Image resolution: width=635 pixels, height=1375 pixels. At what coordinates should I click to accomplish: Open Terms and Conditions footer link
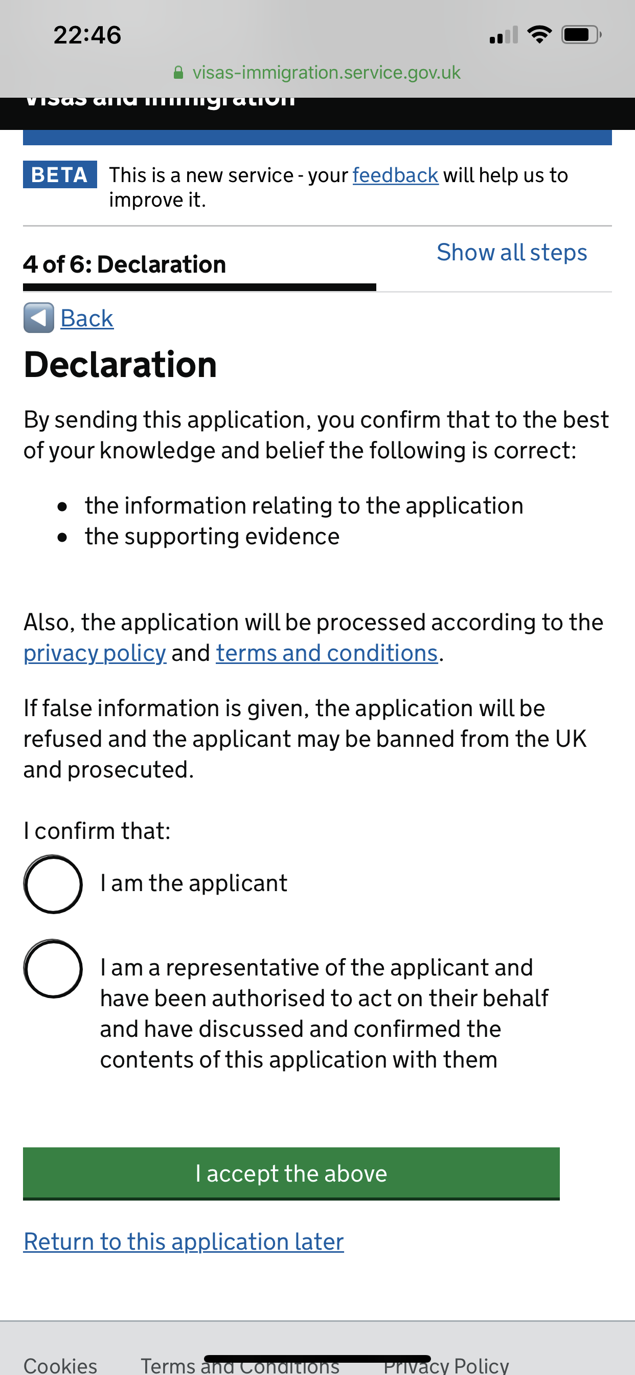tap(240, 1365)
